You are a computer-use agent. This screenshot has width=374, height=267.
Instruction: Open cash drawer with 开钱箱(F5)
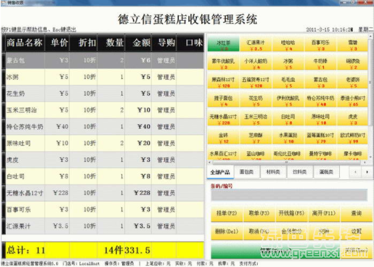(x=291, y=213)
